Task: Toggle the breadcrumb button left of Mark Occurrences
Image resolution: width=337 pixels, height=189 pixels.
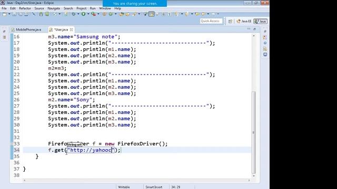Action: click(x=145, y=14)
